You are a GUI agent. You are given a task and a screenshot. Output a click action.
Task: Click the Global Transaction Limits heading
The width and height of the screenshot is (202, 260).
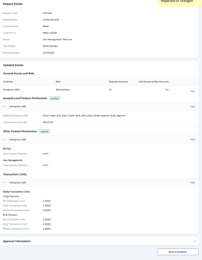[x=16, y=192]
